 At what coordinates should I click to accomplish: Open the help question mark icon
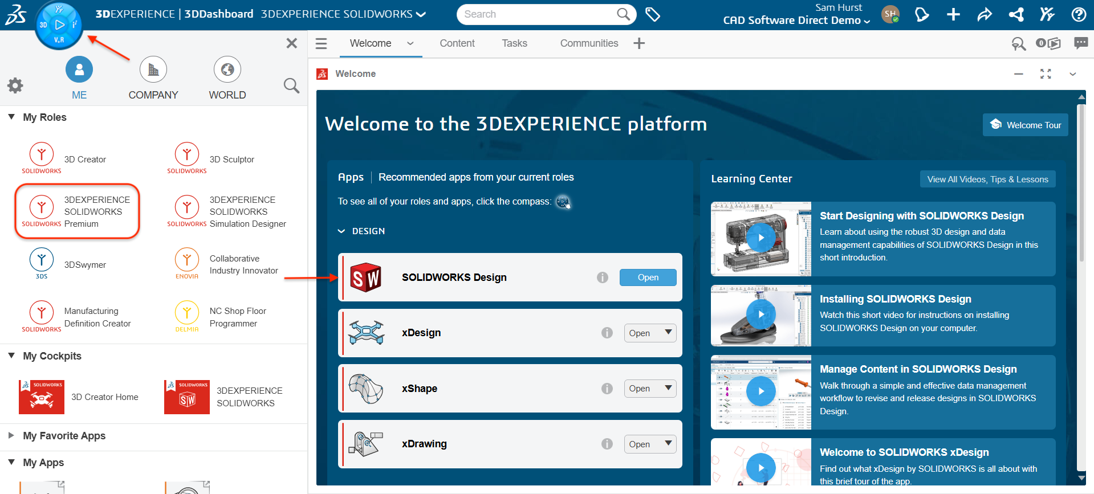[x=1079, y=14]
